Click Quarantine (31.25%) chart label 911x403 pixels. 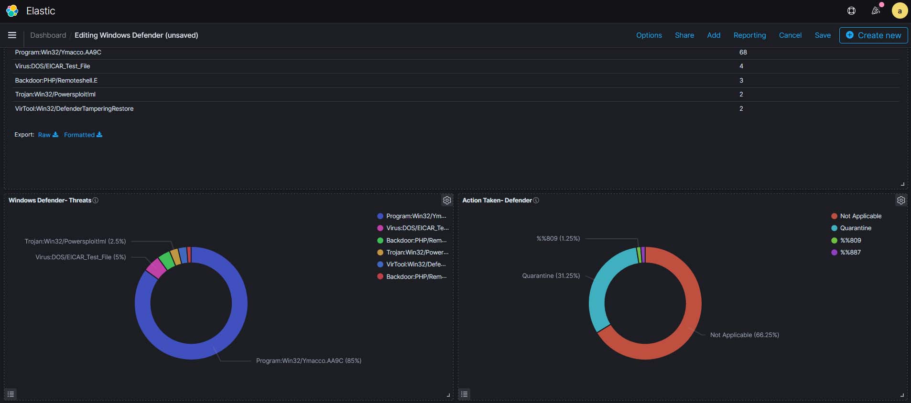tap(551, 276)
